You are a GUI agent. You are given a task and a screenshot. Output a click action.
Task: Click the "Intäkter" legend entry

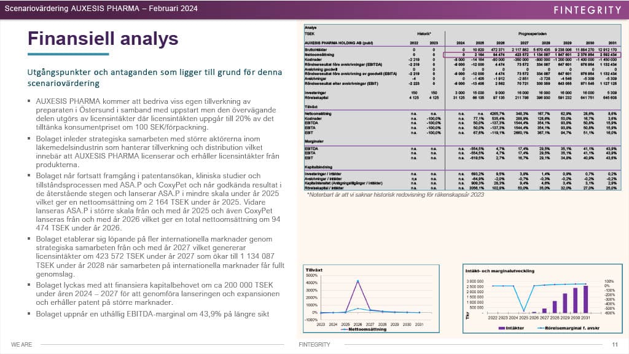[x=511, y=328]
